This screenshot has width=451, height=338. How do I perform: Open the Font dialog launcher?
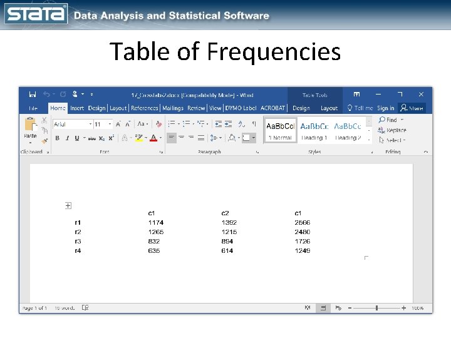coord(161,152)
